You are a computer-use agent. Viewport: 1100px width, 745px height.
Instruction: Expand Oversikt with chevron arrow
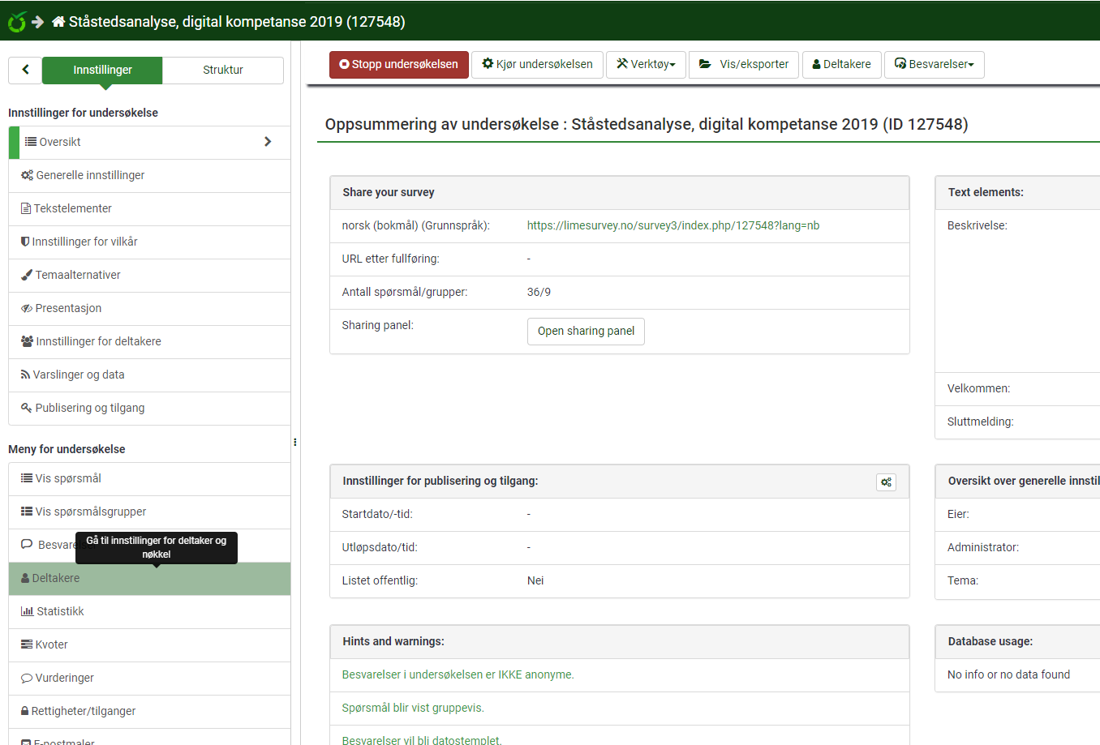point(268,142)
